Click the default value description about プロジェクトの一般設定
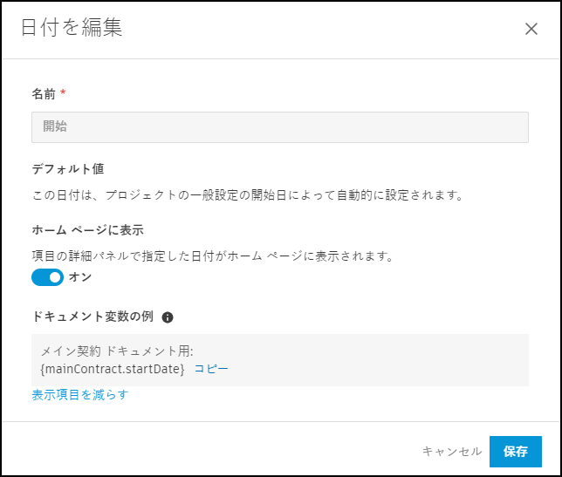This screenshot has height=477, width=562. [x=246, y=194]
